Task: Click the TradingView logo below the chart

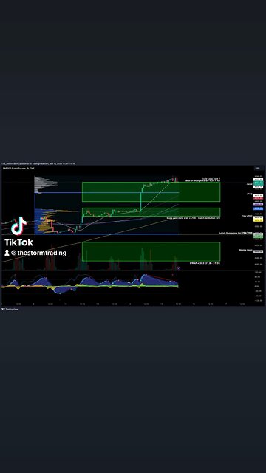Action: point(10,309)
